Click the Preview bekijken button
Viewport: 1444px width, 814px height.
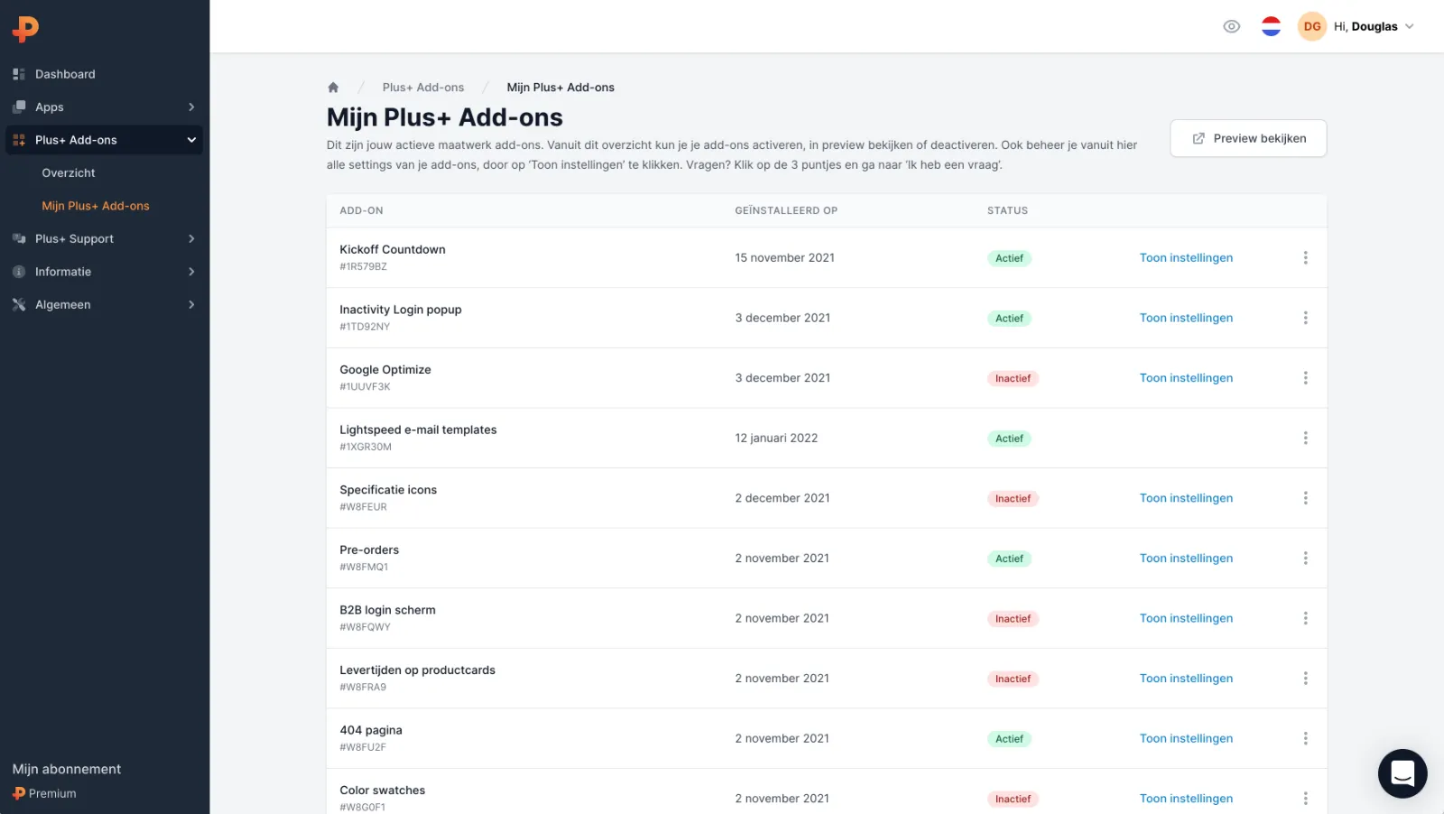point(1248,138)
